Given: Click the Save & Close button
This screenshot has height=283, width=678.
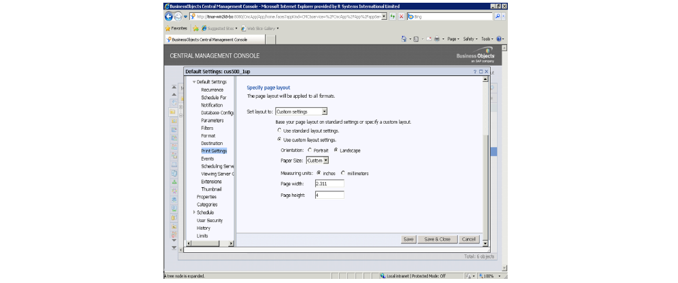Looking at the screenshot, I should 437,239.
